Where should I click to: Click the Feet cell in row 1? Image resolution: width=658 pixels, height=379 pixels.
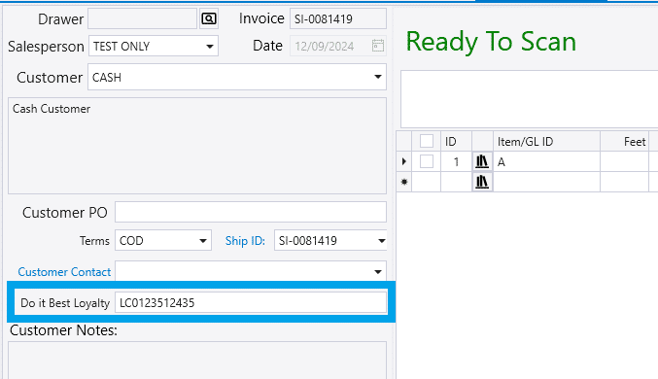(x=624, y=161)
